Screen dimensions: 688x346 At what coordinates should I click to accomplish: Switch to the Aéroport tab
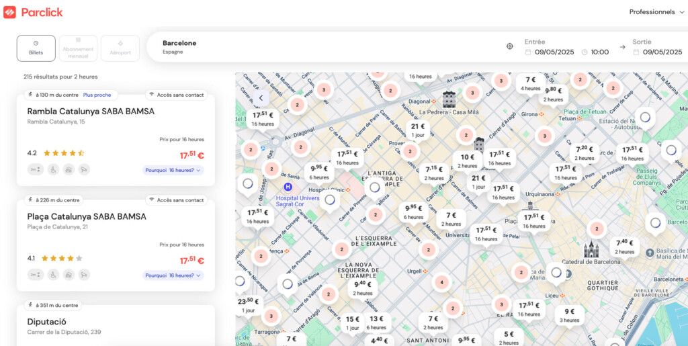[x=120, y=48]
